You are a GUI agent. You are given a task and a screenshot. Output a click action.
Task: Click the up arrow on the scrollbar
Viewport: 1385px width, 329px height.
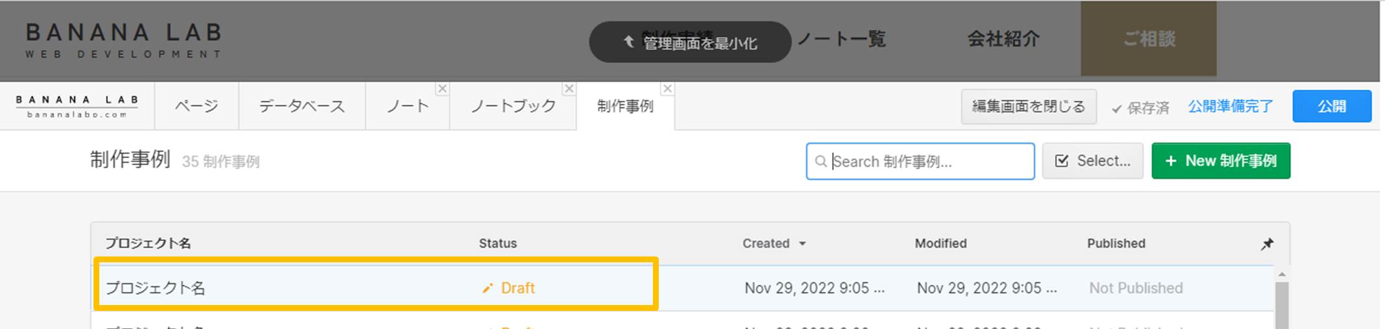(1282, 275)
